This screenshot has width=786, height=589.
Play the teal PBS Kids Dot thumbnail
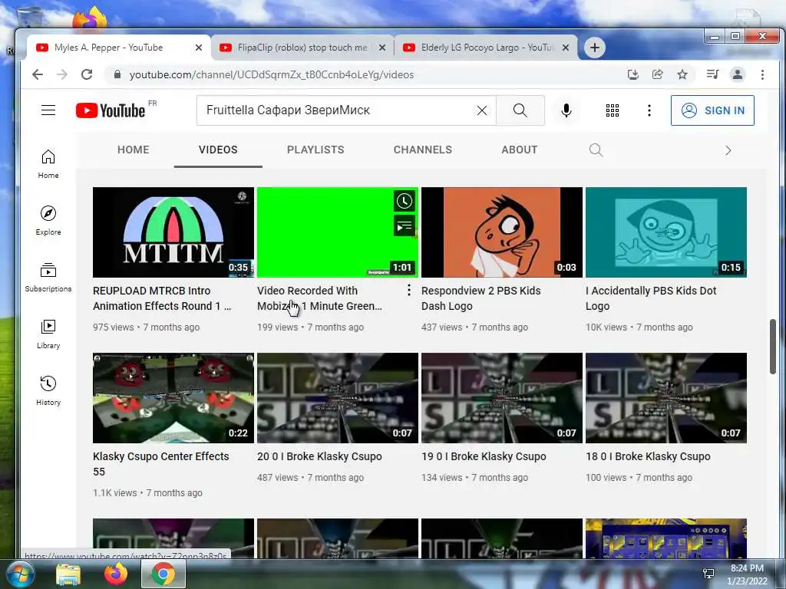coord(666,232)
